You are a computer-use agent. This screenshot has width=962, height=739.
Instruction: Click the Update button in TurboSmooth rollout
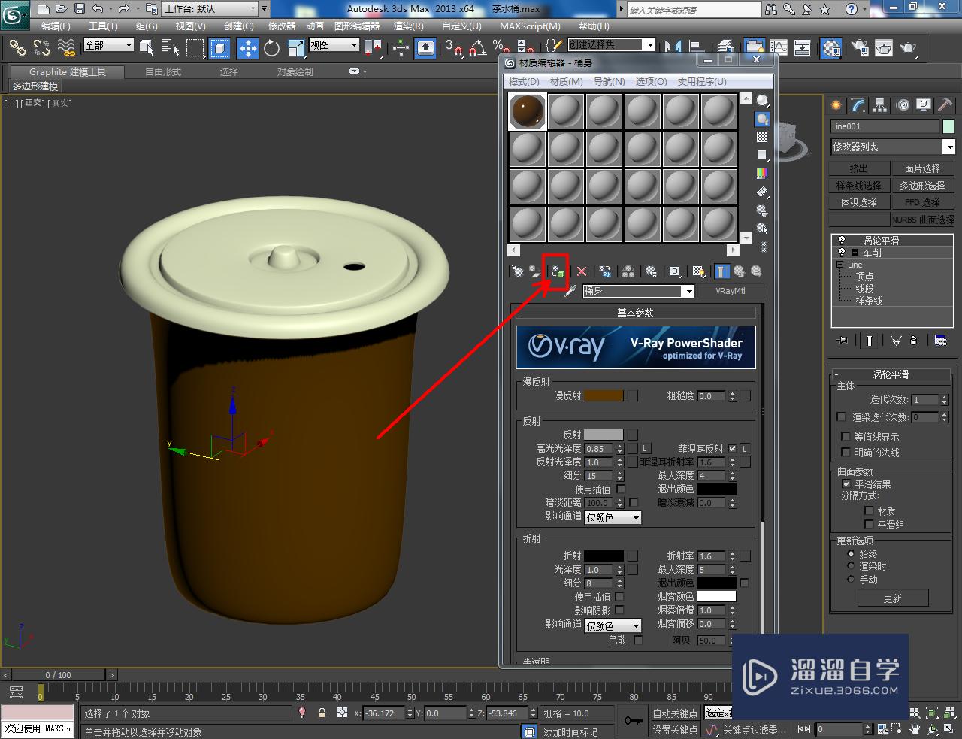pos(893,598)
